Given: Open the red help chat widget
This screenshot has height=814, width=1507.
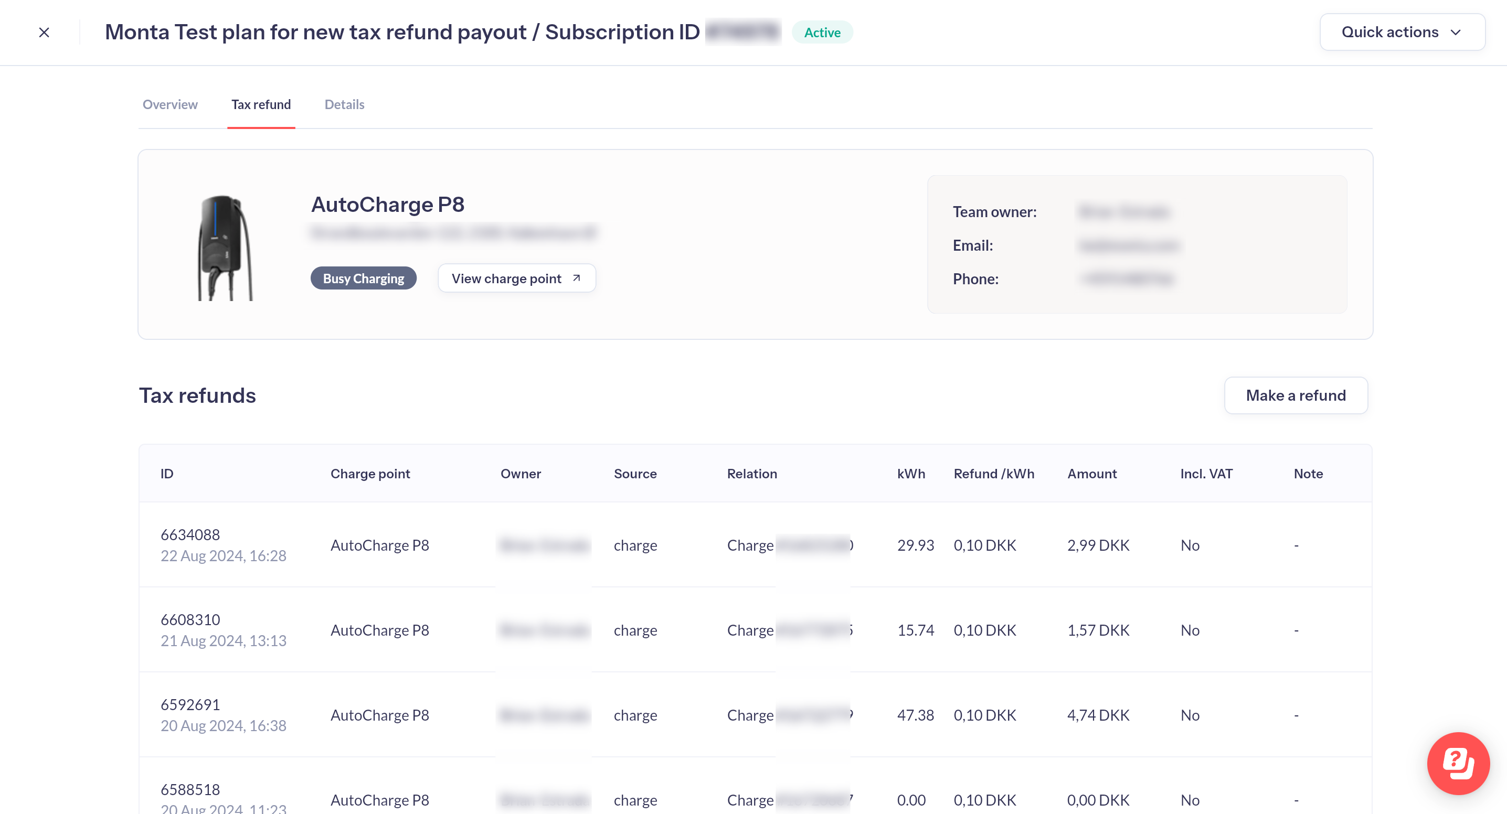Looking at the screenshot, I should 1457,763.
